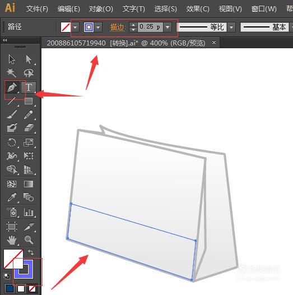Open the 等比 width profile dropdown

(x=231, y=27)
